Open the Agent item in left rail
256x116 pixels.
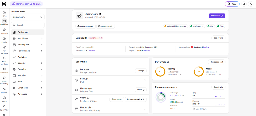pos(4,99)
